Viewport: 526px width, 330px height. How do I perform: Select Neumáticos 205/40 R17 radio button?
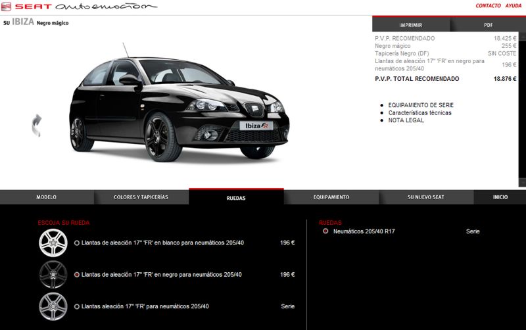point(325,231)
